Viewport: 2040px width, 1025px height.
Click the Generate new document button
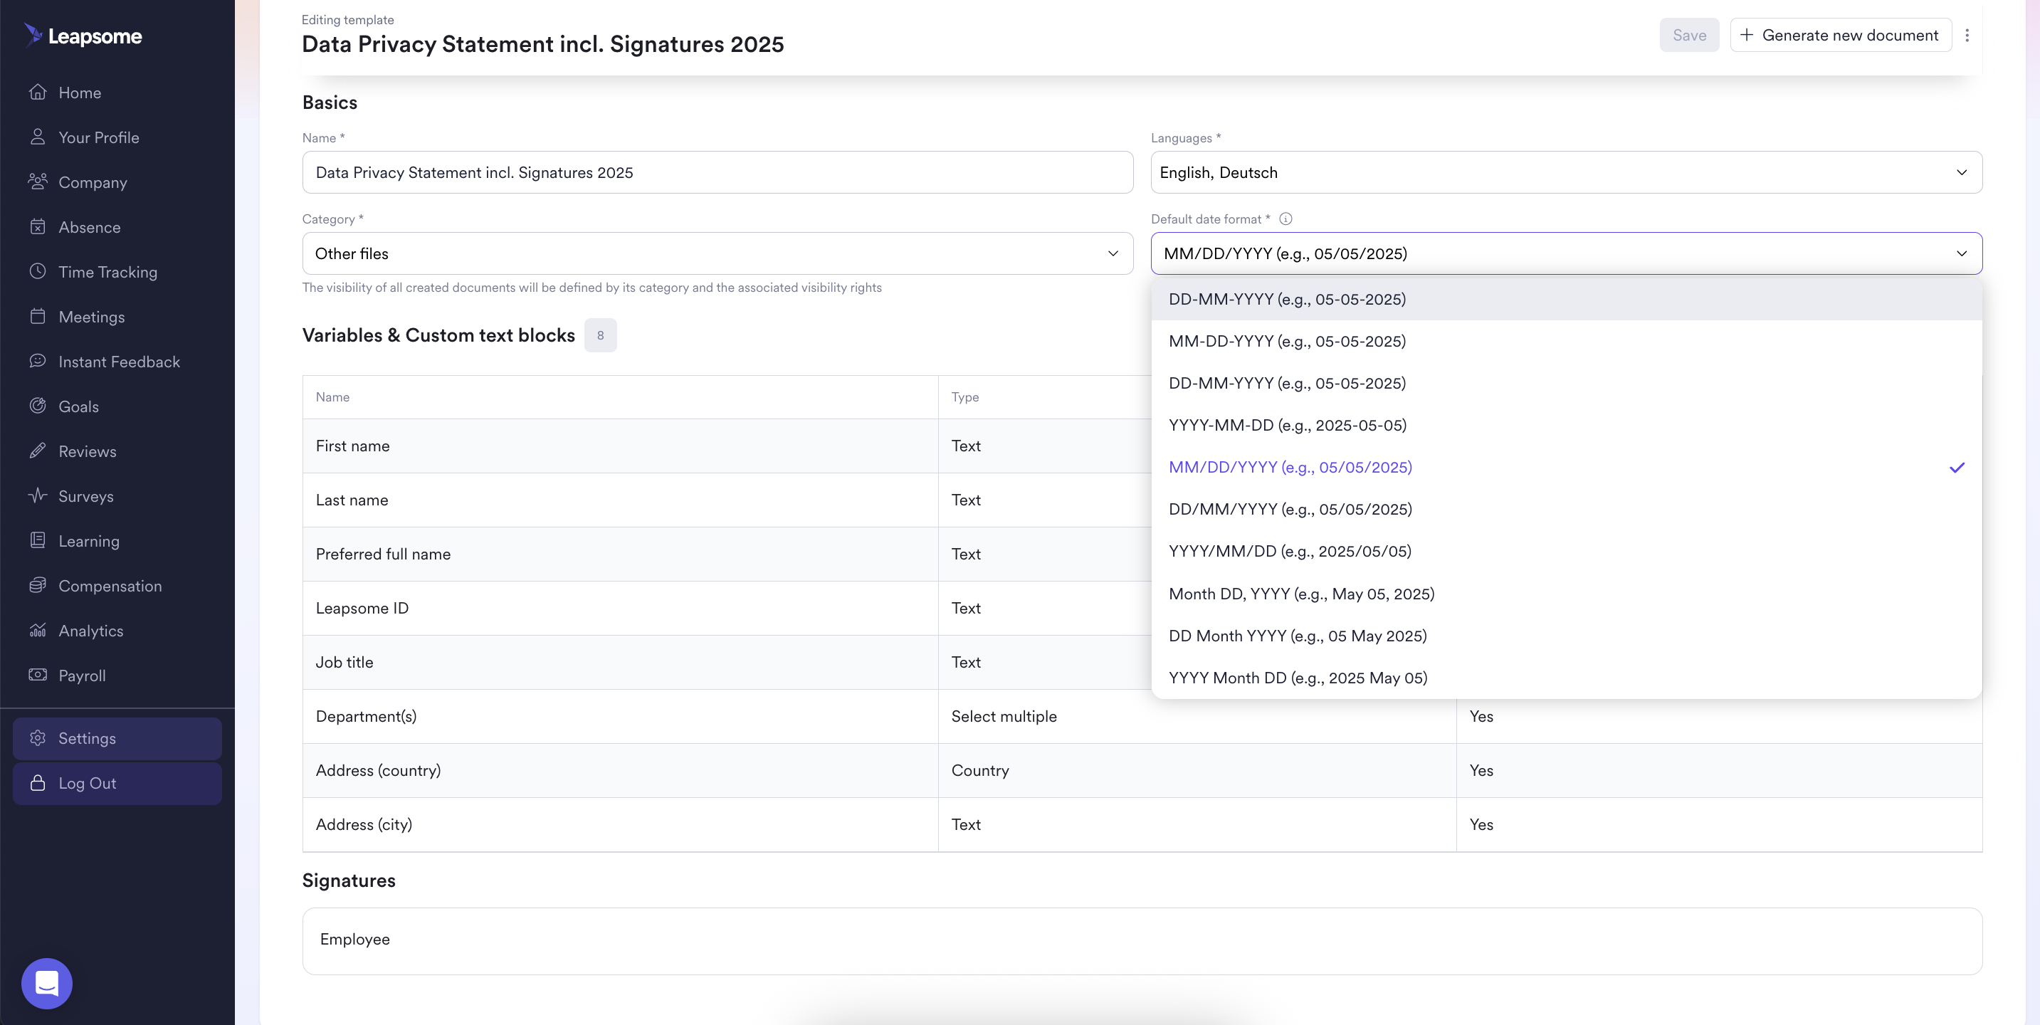click(x=1840, y=35)
